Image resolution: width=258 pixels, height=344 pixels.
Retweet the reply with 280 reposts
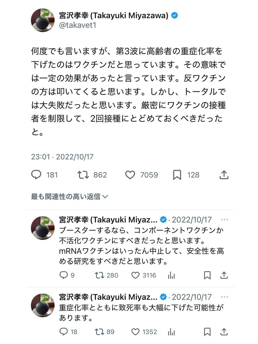click(x=99, y=275)
